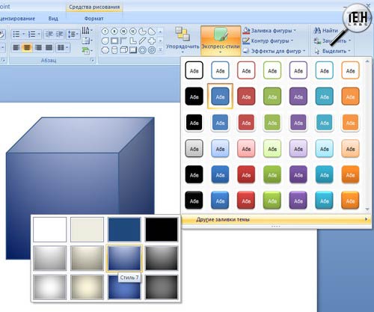Click the Упорядочить arrange icon
Viewport: 374px width, 312px height.
(x=183, y=40)
